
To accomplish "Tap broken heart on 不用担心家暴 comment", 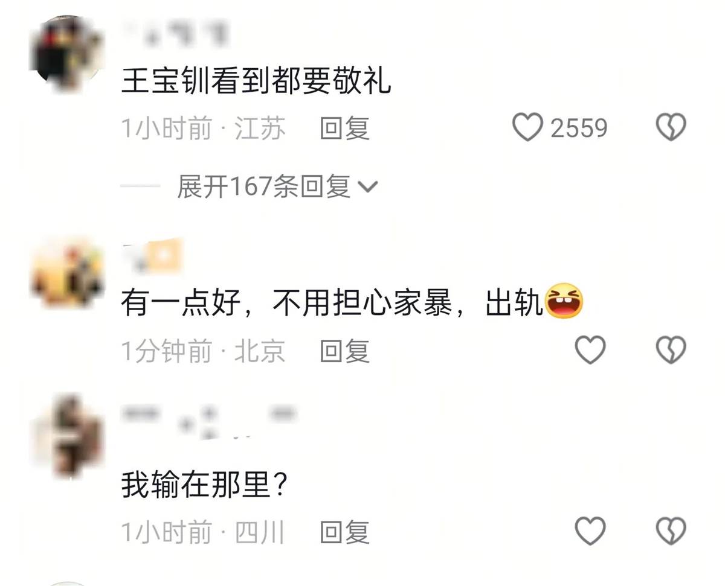I will (x=671, y=350).
